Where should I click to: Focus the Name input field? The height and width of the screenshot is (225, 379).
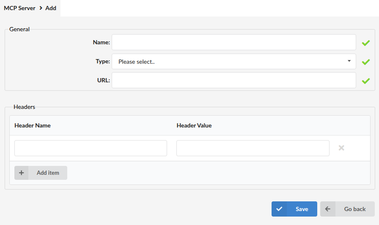234,42
